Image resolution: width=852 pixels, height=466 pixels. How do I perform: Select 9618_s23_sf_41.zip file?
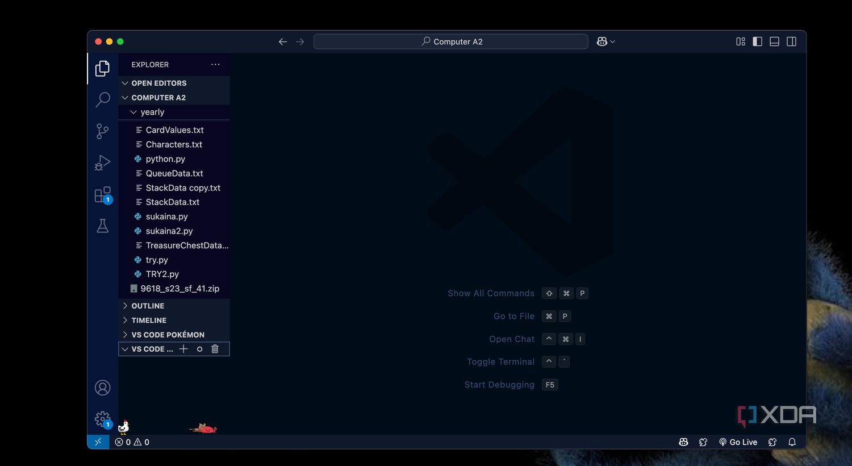click(x=174, y=289)
